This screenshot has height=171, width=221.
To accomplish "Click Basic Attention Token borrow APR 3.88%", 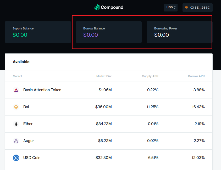I will click(199, 90).
